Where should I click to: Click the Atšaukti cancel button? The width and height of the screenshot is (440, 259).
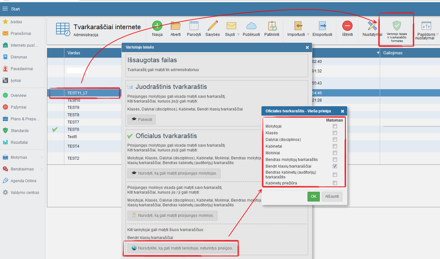point(332,196)
